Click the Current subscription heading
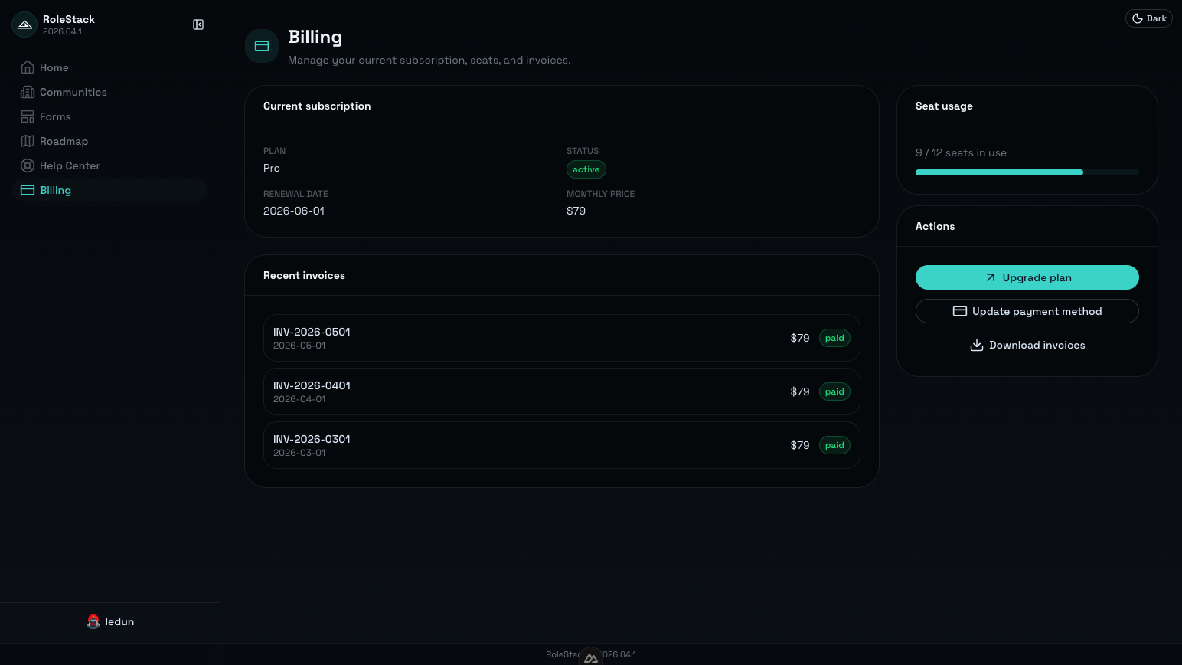Viewport: 1182px width, 665px height. coord(317,106)
